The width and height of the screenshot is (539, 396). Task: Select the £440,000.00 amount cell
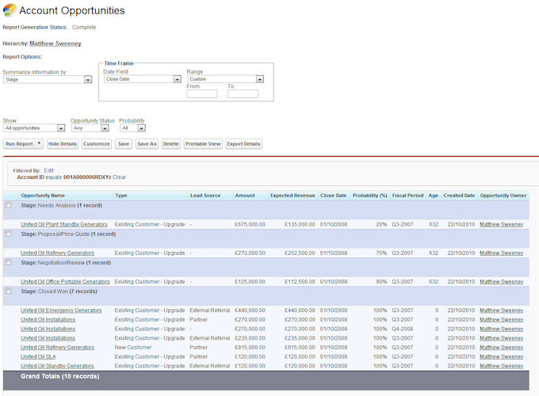[x=250, y=310]
